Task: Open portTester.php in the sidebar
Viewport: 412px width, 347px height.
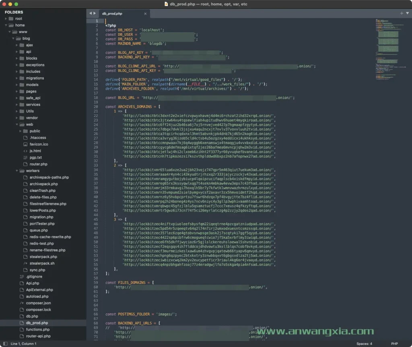Action: click(x=42, y=224)
